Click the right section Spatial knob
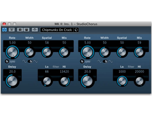Image resolution: width=152 pixels, height=114 pixels. click(122, 52)
